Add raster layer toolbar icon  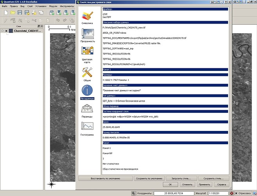[59, 13]
